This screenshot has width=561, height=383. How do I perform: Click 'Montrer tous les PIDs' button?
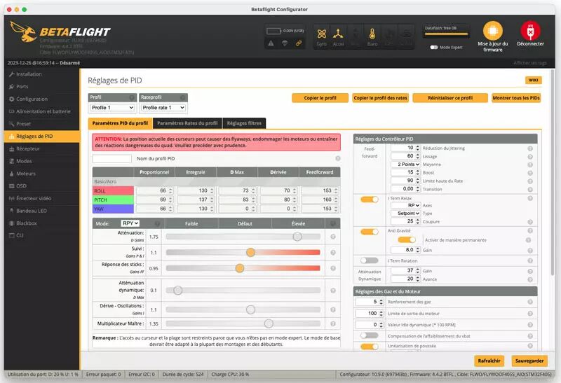coord(516,98)
